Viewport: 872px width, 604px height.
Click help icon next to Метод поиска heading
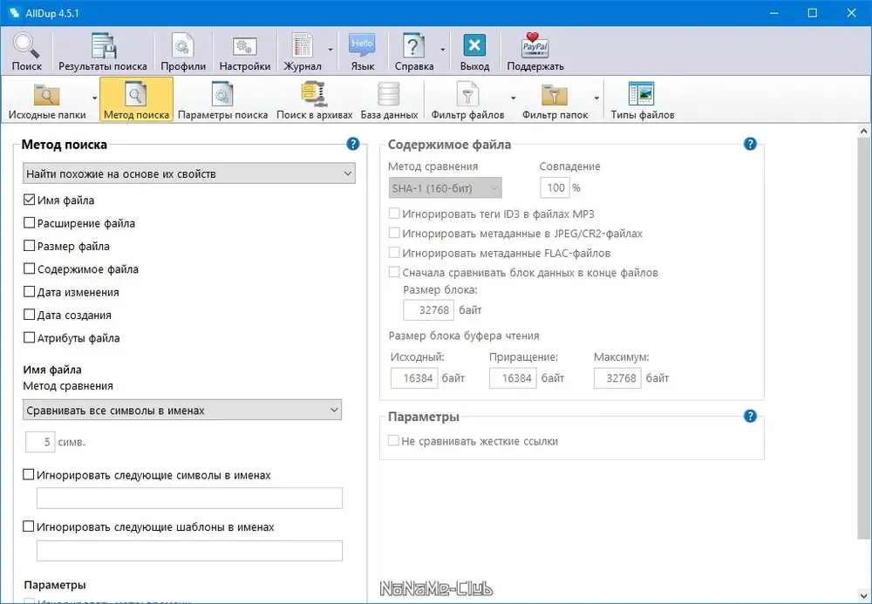click(x=352, y=145)
